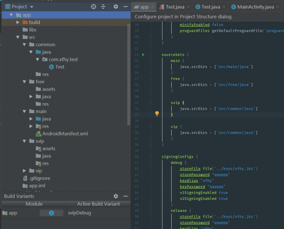This screenshot has height=229, width=284.
Task: Expand the vip folder in the tree
Action: pyautogui.click(x=25, y=171)
